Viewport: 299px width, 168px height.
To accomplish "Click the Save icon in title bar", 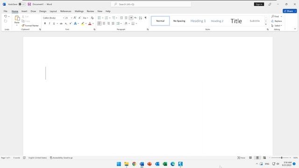I will click(x=29, y=4).
